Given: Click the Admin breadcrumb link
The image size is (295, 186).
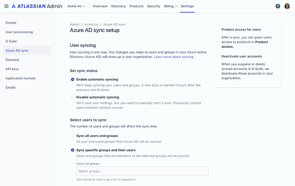Looking at the screenshot, I should point(74,25).
